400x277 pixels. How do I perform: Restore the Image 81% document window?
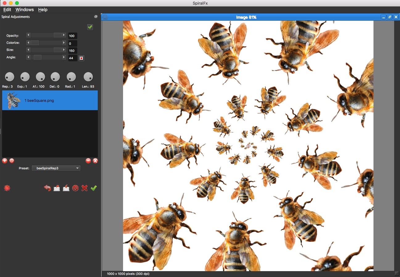coord(390,17)
